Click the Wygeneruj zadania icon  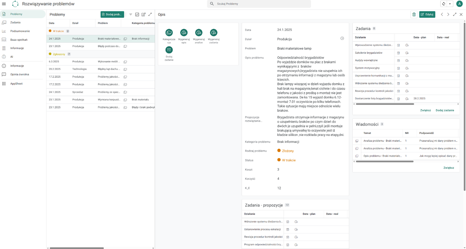tap(213, 33)
